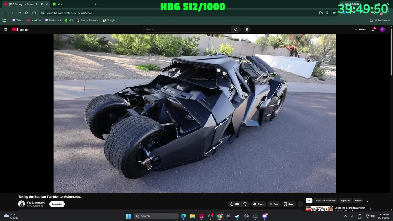This screenshot has height=221, width=393.
Task: Close the Kick tab
Action: click(x=95, y=4)
